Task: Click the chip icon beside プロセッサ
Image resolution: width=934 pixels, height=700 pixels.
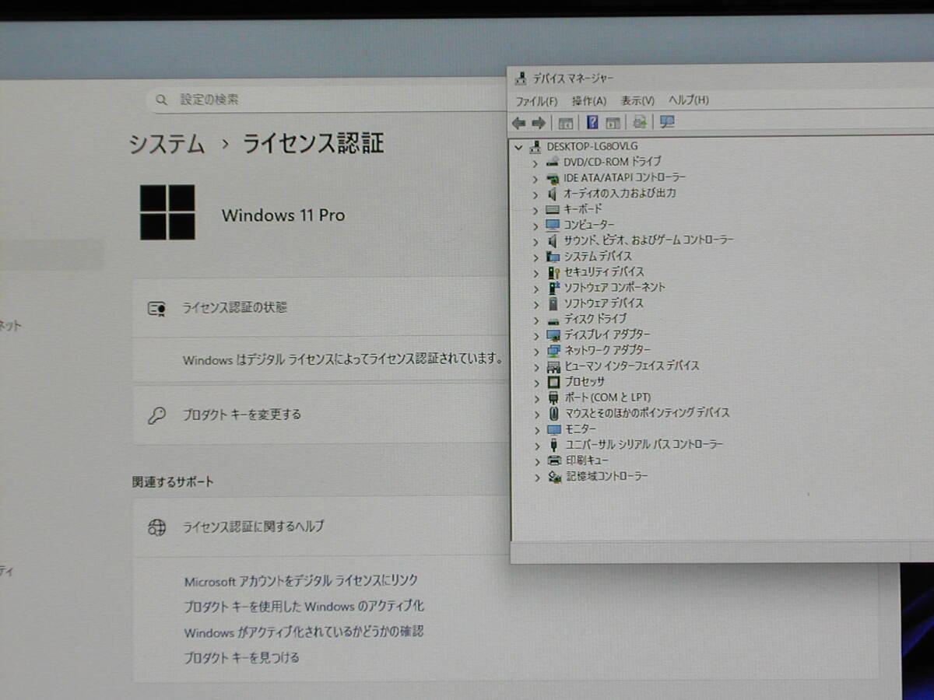Action: pyautogui.click(x=553, y=382)
